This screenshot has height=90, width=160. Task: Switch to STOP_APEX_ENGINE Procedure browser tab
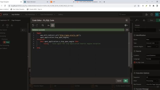pyautogui.click(x=88, y=2)
